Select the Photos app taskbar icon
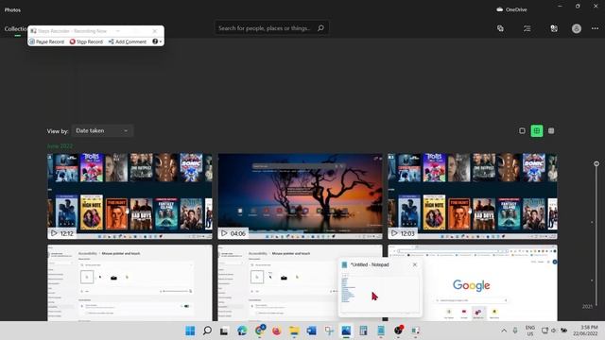The width and height of the screenshot is (605, 340). [x=346, y=331]
